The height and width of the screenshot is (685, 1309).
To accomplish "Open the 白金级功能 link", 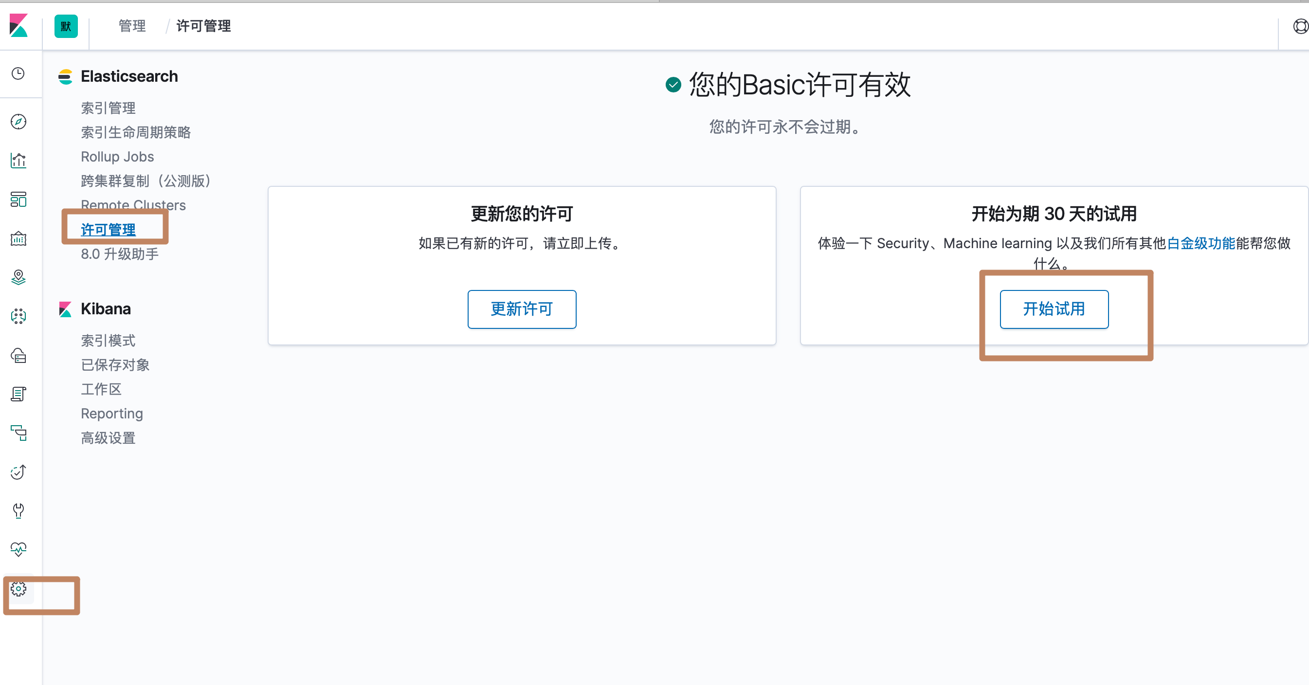I will (x=1200, y=243).
